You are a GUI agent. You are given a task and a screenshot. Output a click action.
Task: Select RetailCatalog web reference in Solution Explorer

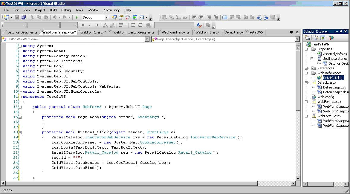click(x=333, y=78)
